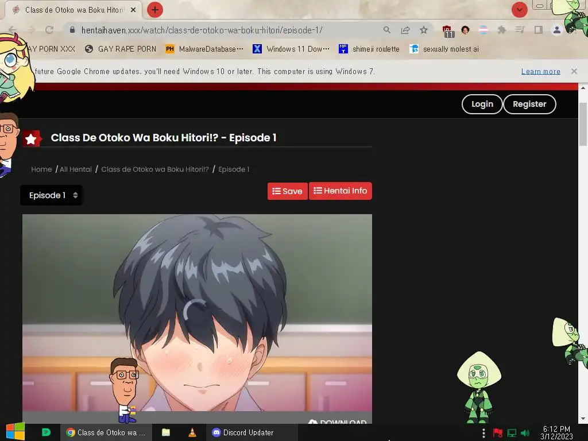This screenshot has height=441, width=588.
Task: Click the 6:12 PM taskbar clock
Action: click(556, 433)
